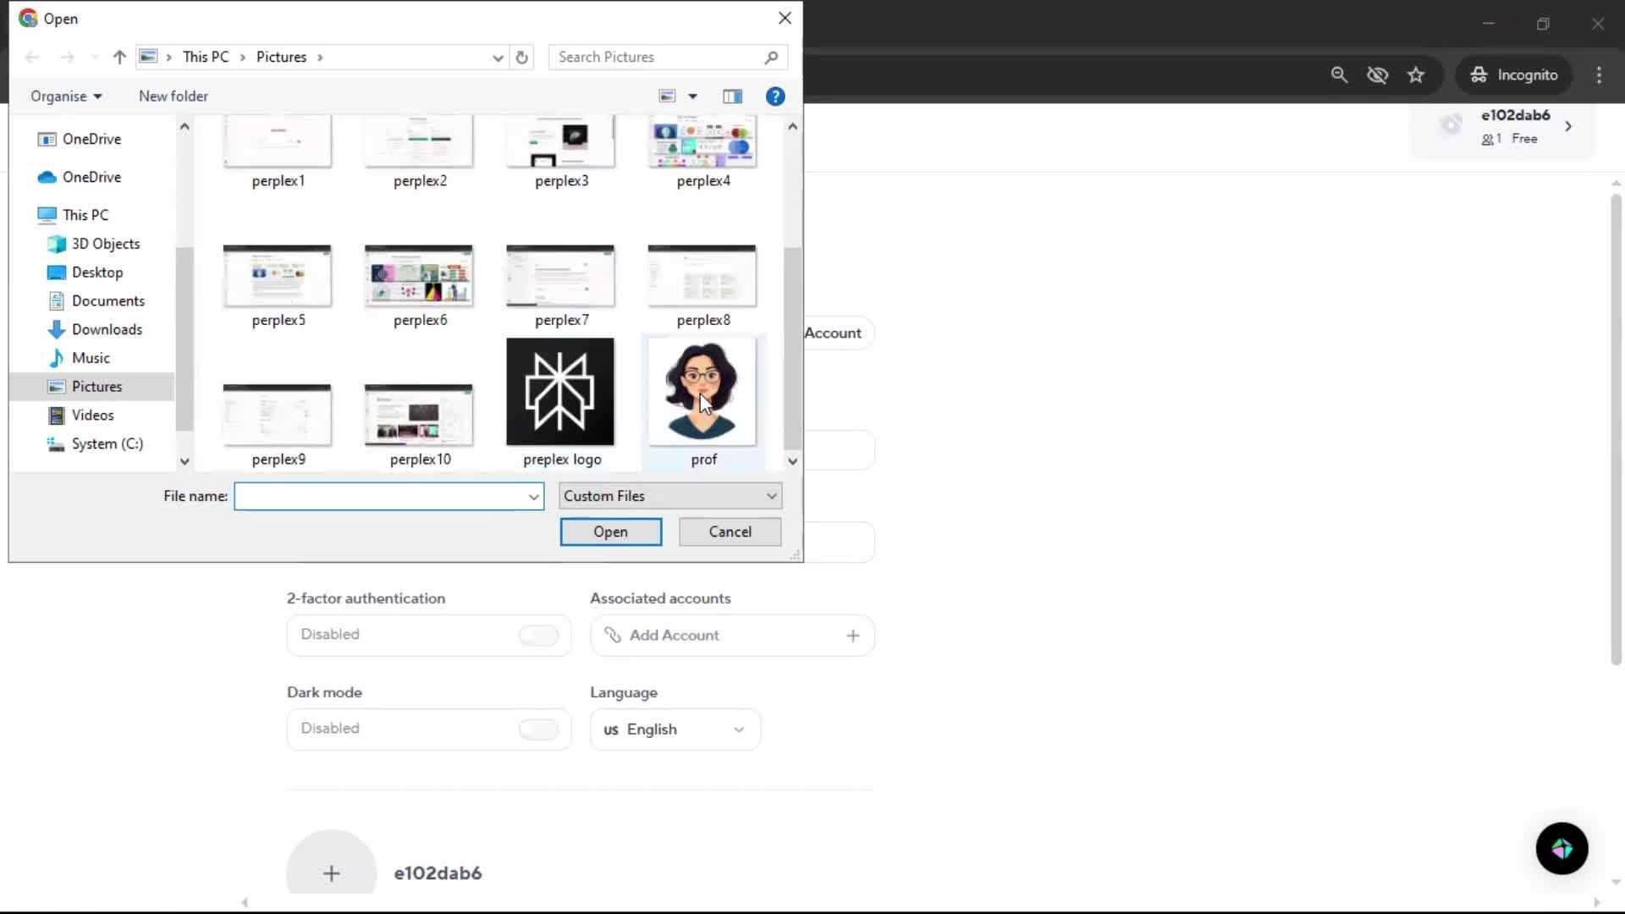Click the Up one level arrow
Viewport: 1625px width, 914px height.
[119, 58]
